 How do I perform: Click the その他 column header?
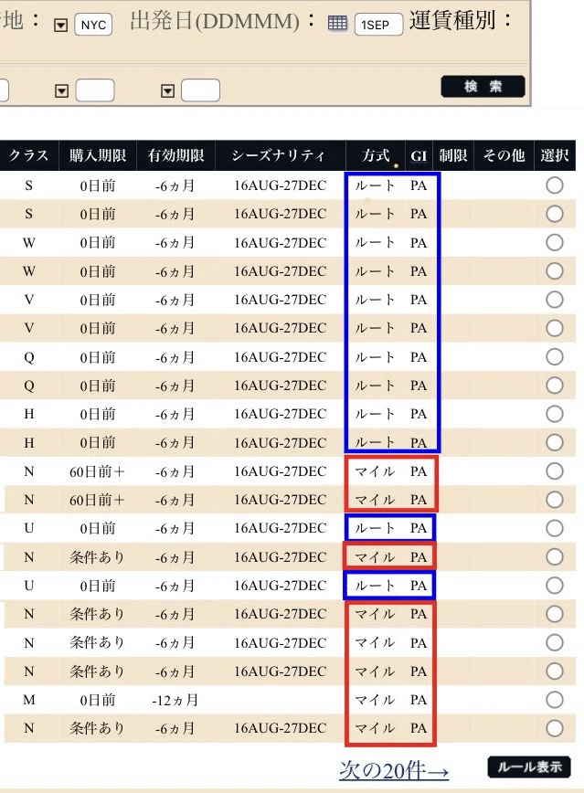504,155
